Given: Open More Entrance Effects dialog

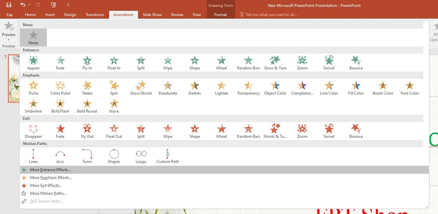Looking at the screenshot, I should tap(50, 170).
